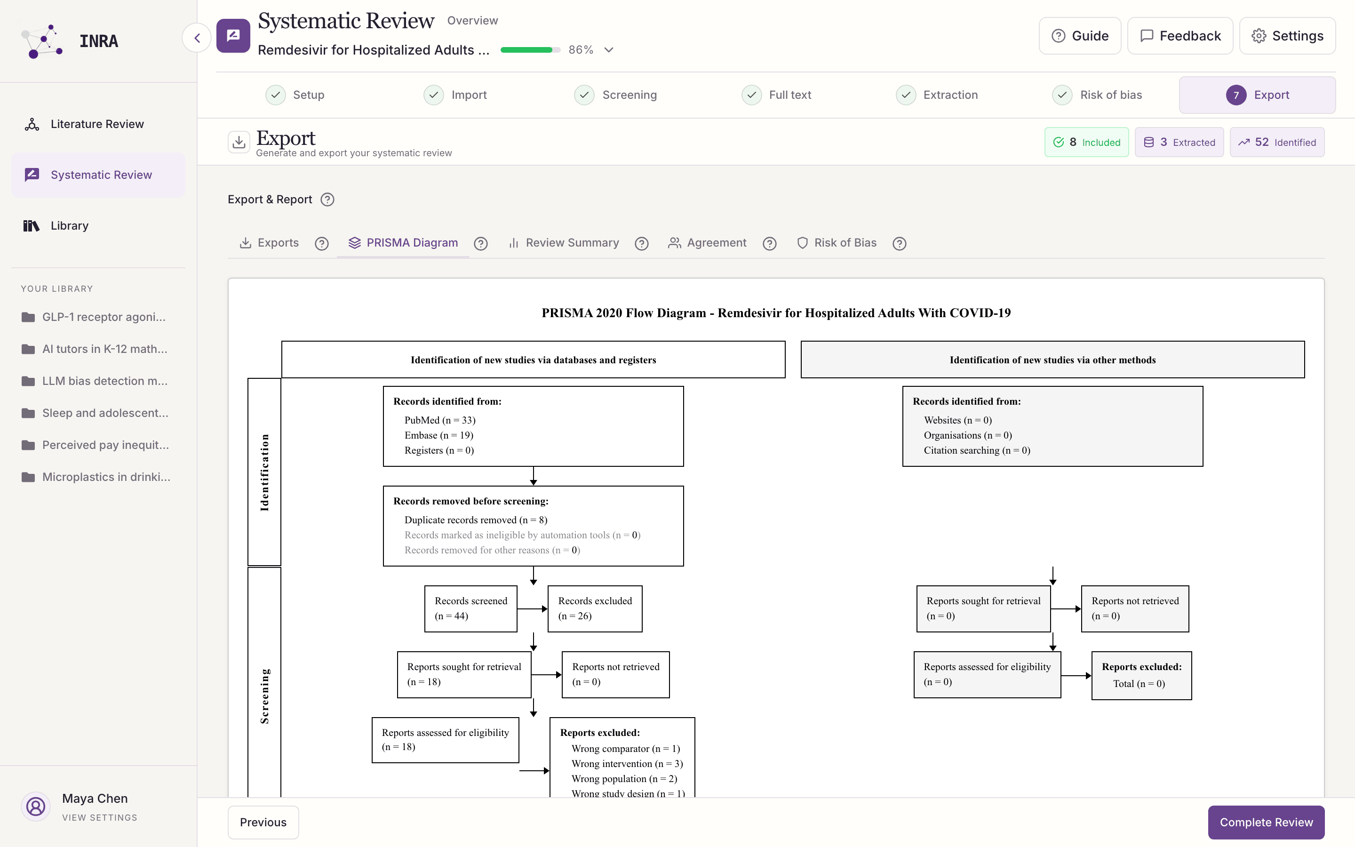Open AI tutors in K-12 math library folder
Image resolution: width=1355 pixels, height=847 pixels.
(x=95, y=349)
